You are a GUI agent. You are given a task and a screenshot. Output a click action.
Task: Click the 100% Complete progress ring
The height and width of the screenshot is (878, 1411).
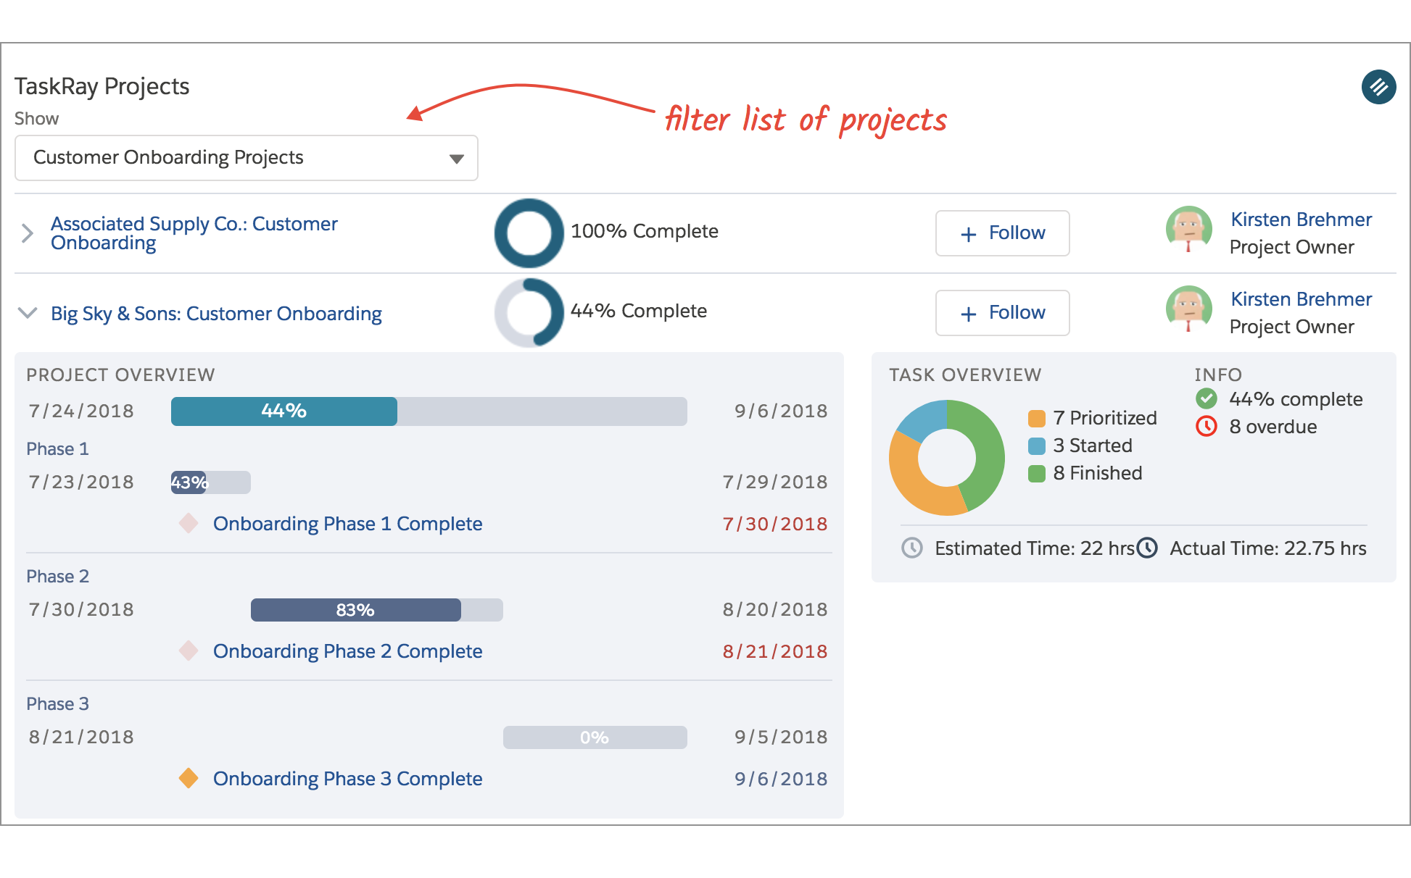(529, 233)
